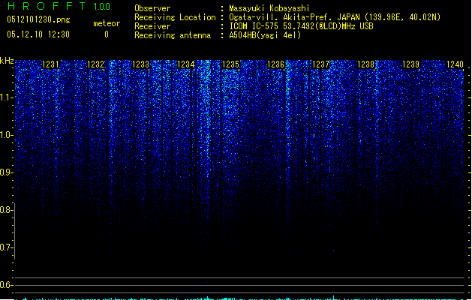Viewport: 472px width, 300px height.
Task: Click the 1237 time marker
Action: pyautogui.click(x=321, y=64)
